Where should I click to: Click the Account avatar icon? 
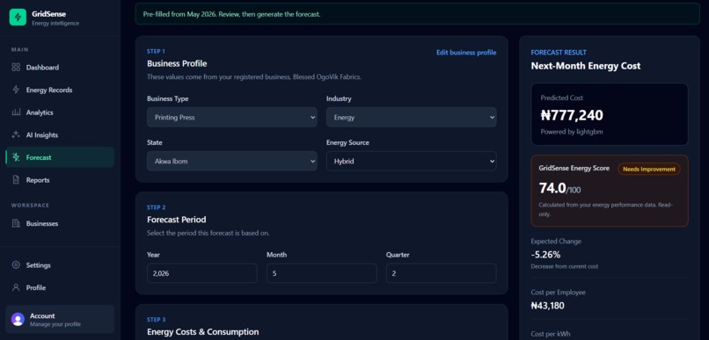(x=18, y=319)
